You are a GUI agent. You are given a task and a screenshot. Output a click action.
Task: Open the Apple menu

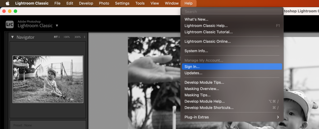point(7,3)
